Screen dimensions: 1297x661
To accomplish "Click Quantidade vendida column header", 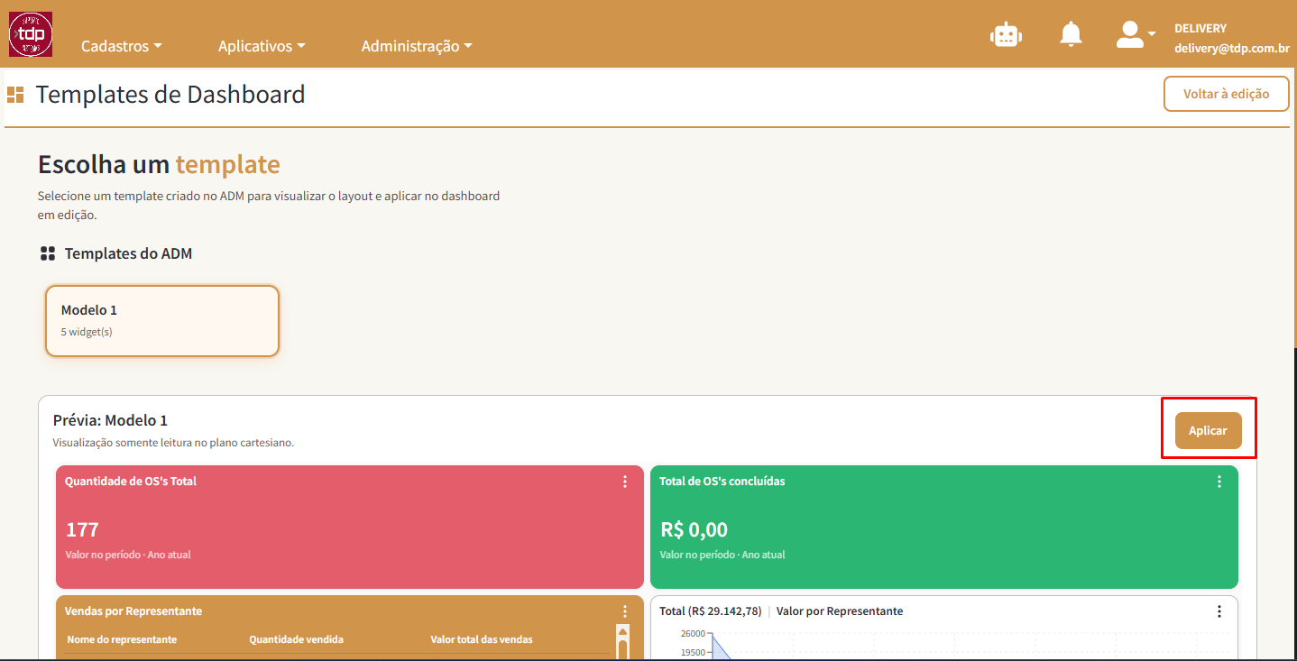I will [x=296, y=639].
